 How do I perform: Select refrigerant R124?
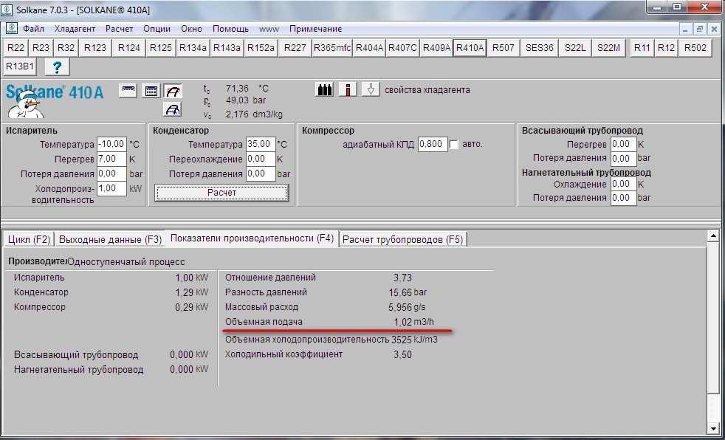[129, 47]
